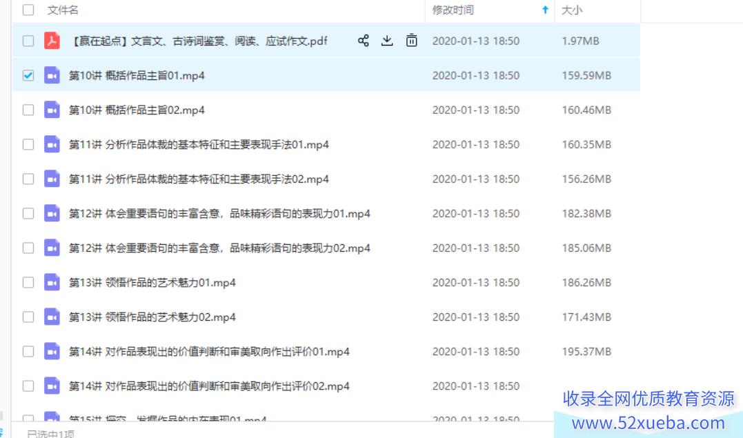The height and width of the screenshot is (438, 743).
Task: Click size value 186.26MB
Action: pyautogui.click(x=586, y=283)
